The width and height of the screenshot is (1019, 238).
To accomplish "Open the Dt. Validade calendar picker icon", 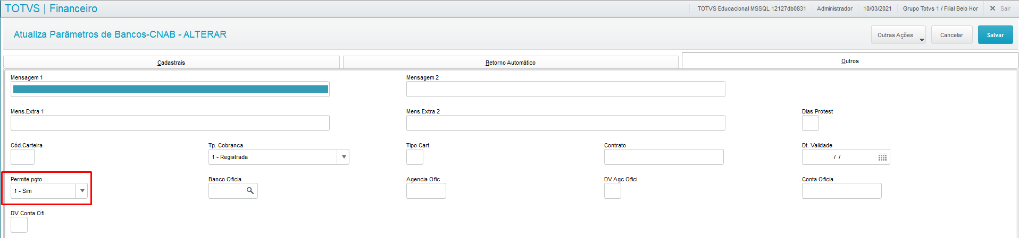I will point(882,157).
